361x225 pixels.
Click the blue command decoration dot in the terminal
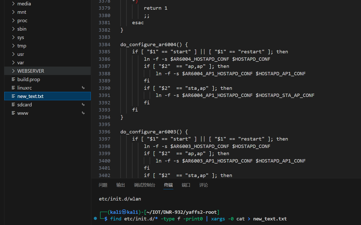[95, 218]
